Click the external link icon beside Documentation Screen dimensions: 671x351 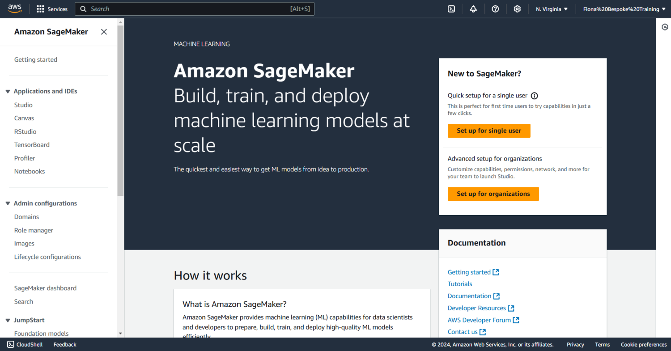click(x=496, y=296)
